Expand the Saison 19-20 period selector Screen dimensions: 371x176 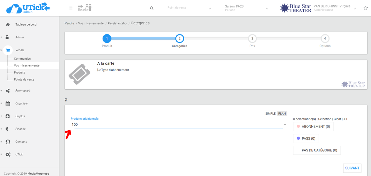[x=247, y=8]
